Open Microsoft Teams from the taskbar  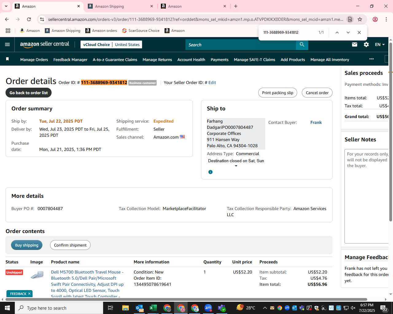pyautogui.click(x=222, y=308)
